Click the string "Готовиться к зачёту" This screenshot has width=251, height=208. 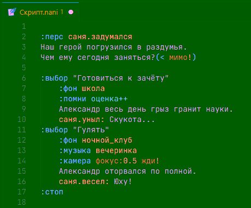coord(121,78)
